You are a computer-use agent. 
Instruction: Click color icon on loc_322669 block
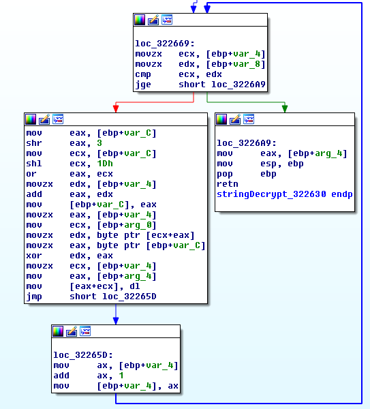[140, 20]
